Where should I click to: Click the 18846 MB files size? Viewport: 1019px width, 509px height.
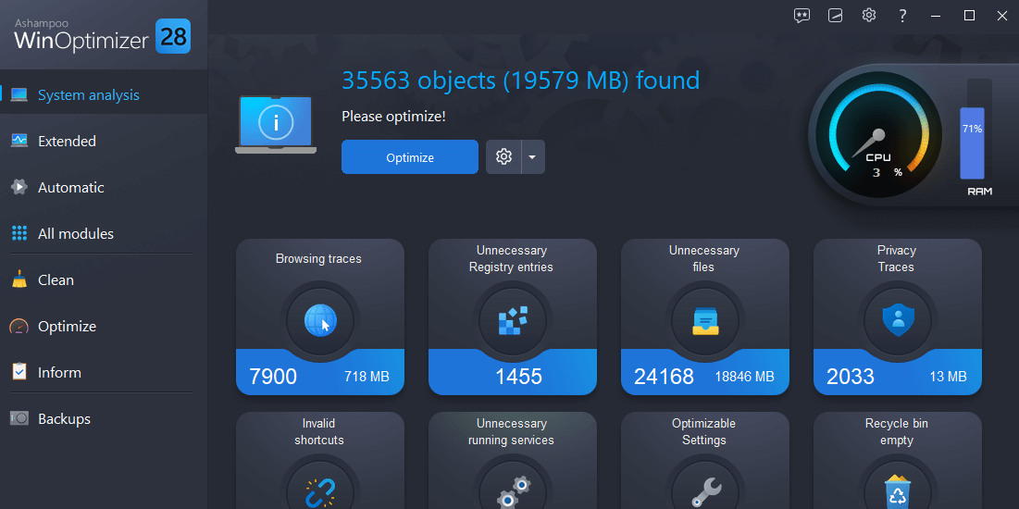tap(745, 377)
